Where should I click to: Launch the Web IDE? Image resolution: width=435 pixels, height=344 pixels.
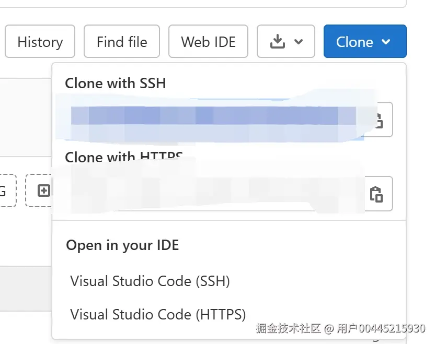[x=208, y=42]
